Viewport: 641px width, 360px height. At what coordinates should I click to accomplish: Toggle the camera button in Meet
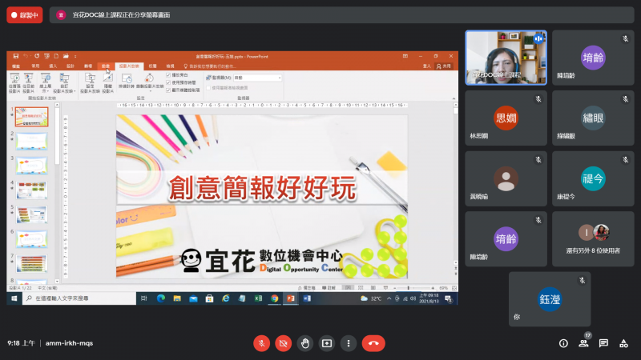pyautogui.click(x=284, y=343)
